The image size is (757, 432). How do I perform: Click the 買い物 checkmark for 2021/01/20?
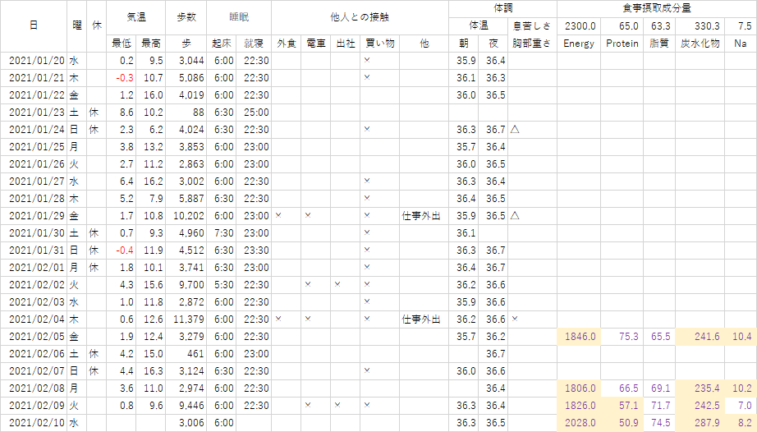(367, 60)
